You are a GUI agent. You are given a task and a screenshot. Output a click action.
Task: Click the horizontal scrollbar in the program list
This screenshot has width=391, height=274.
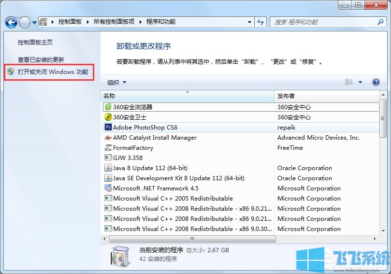[x=192, y=239]
